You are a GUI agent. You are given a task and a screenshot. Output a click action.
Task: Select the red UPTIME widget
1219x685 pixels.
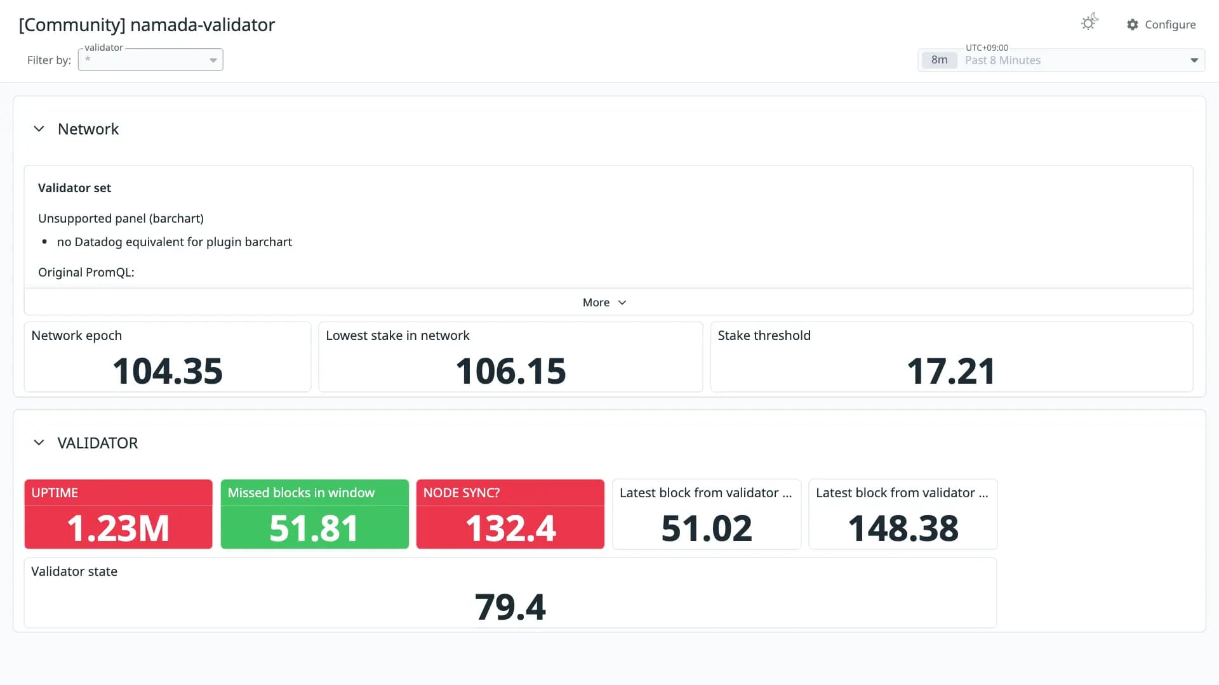118,514
